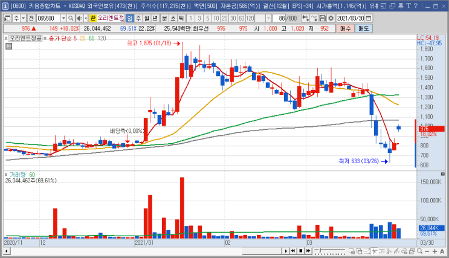
Task: Open the stock code history dropdown
Action: pyautogui.click(x=63, y=18)
